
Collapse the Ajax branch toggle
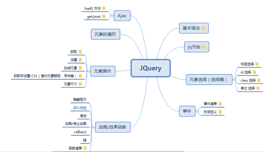(112, 16)
